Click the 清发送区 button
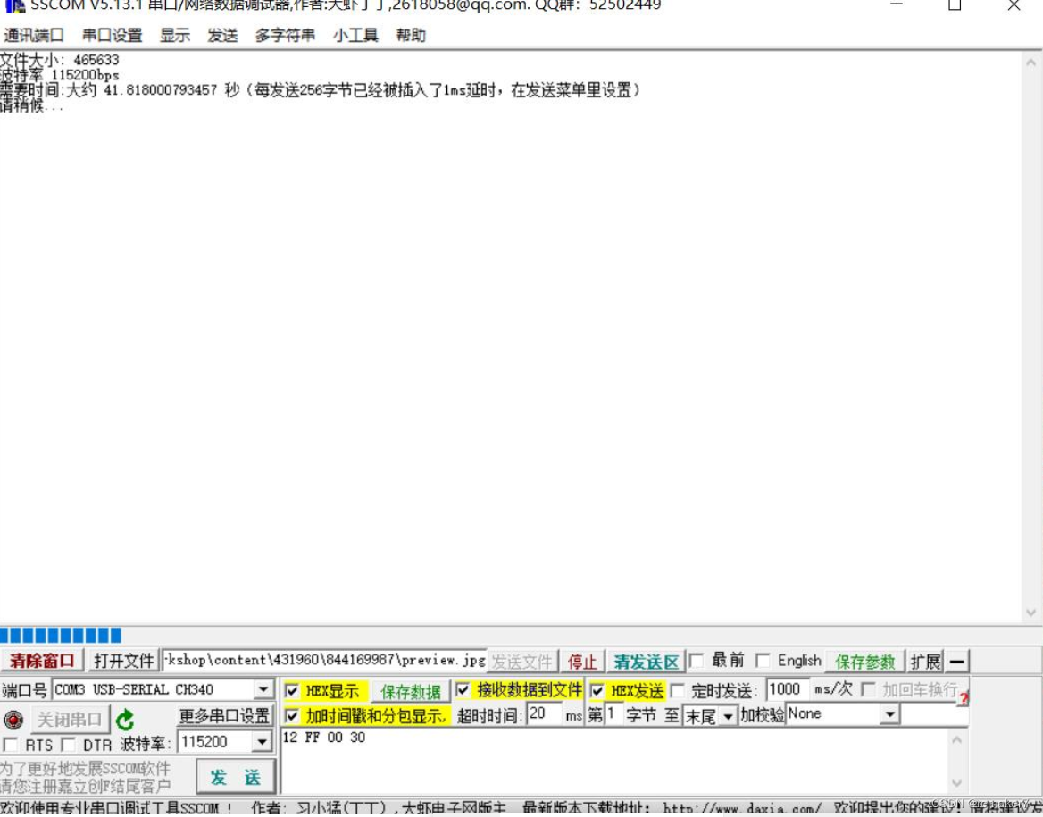This screenshot has height=817, width=1043. click(x=646, y=662)
